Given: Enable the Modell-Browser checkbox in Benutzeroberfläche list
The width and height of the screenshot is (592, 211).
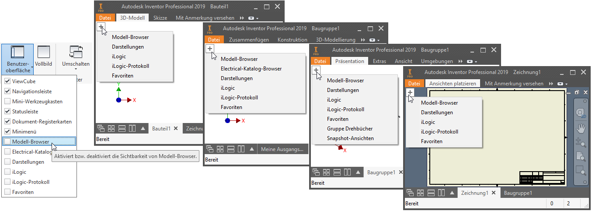Looking at the screenshot, I should tap(7, 141).
